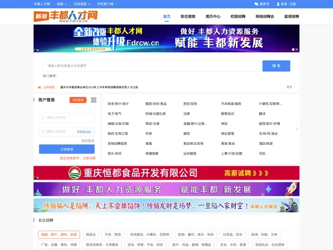Click the user 登录 icon link
The height and width of the screenshot is (250, 333).
point(282,4)
